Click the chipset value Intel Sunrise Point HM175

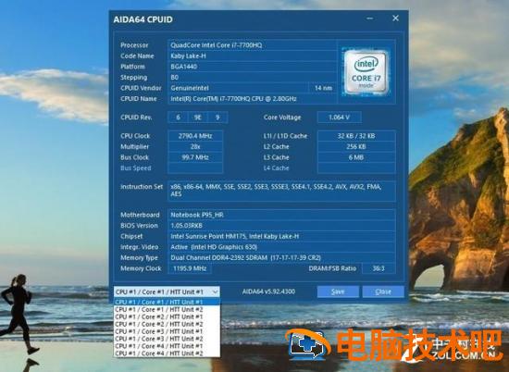pyautogui.click(x=281, y=236)
